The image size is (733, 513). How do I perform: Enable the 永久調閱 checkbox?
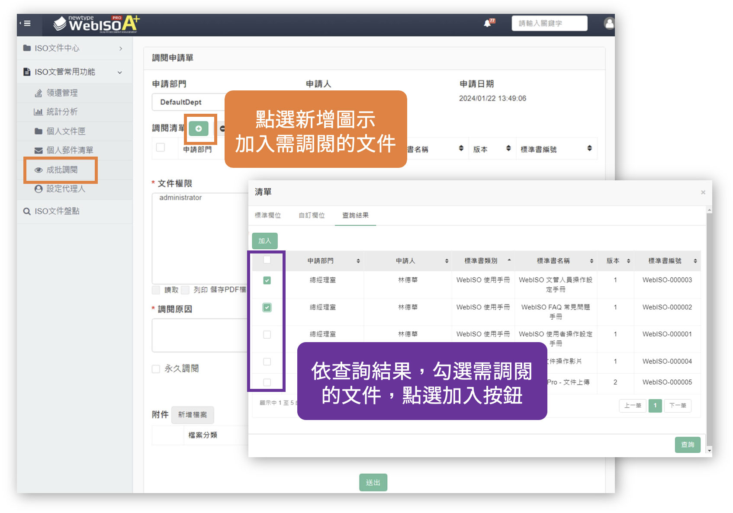pyautogui.click(x=156, y=369)
